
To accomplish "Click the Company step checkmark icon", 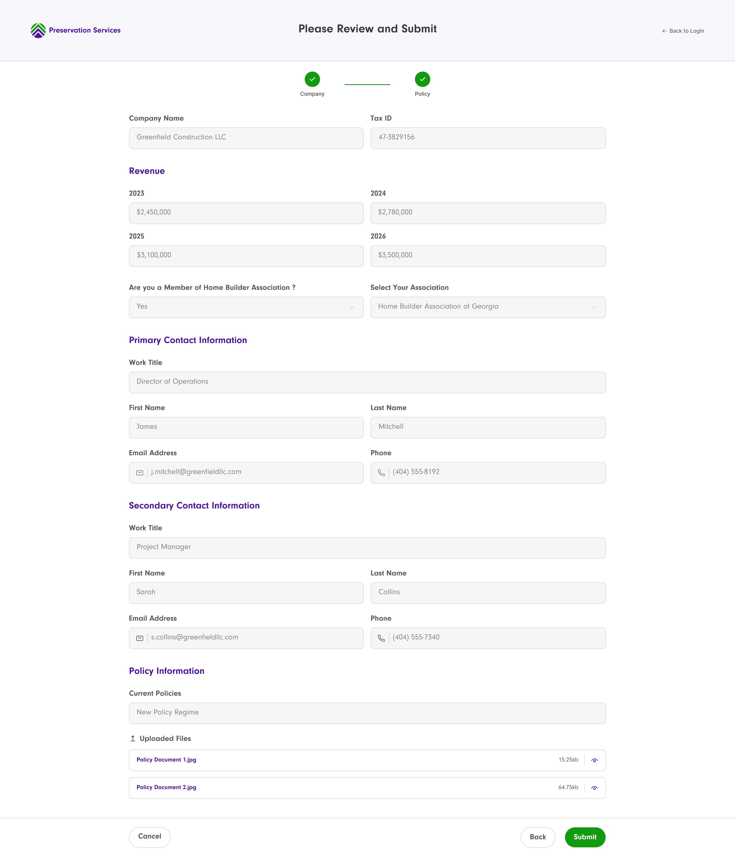I will click(312, 79).
